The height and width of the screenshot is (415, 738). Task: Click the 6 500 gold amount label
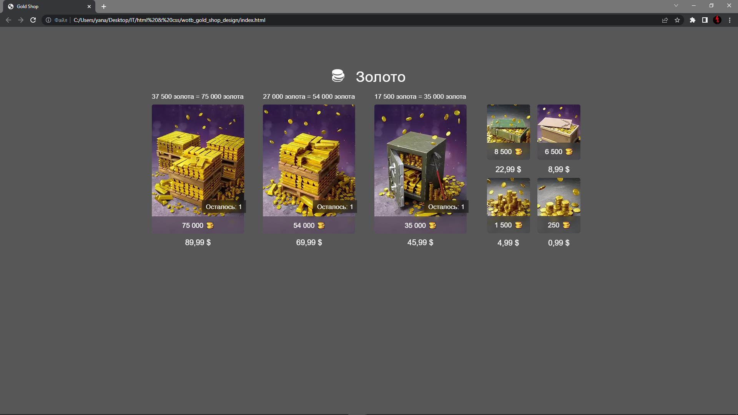click(559, 151)
